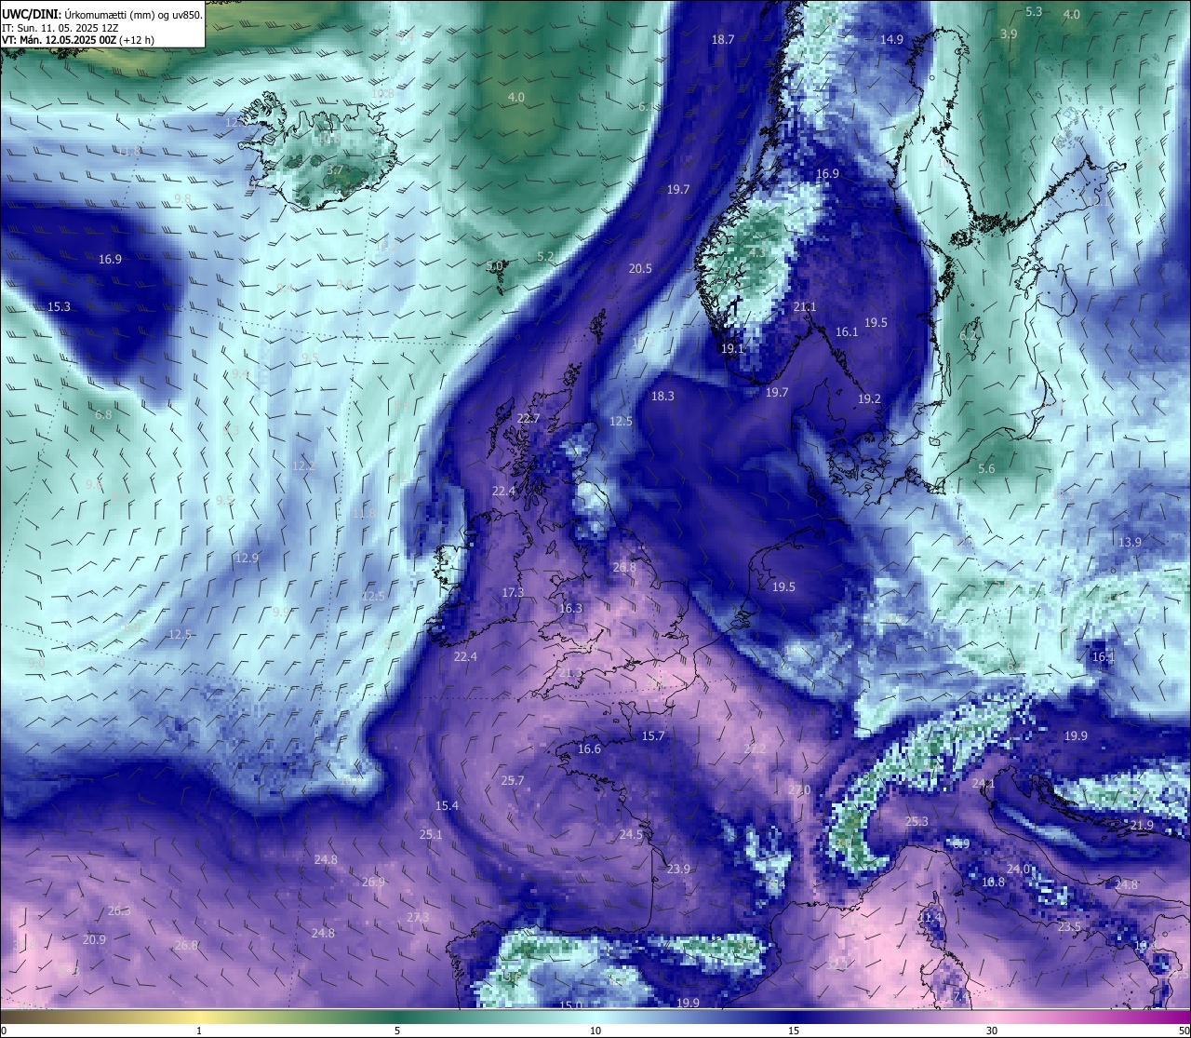The height and width of the screenshot is (1038, 1191).
Task: Click the 20.5 value label
Action: click(640, 268)
